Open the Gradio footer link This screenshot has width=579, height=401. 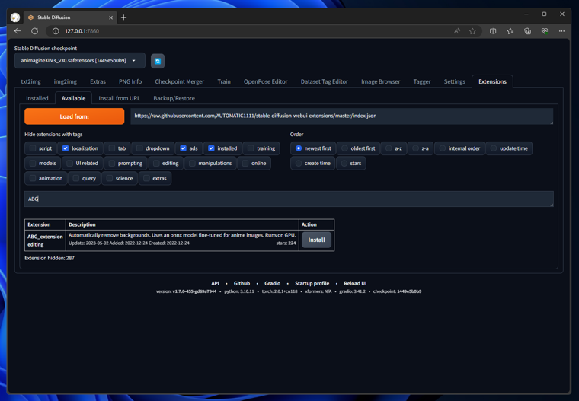click(x=273, y=283)
